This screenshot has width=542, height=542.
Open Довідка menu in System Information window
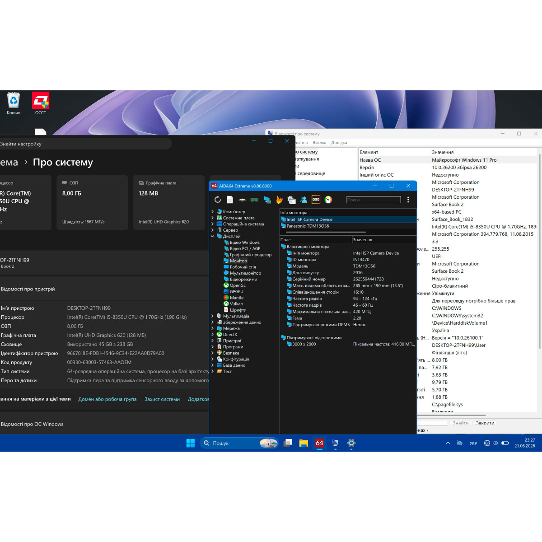pyautogui.click(x=339, y=143)
